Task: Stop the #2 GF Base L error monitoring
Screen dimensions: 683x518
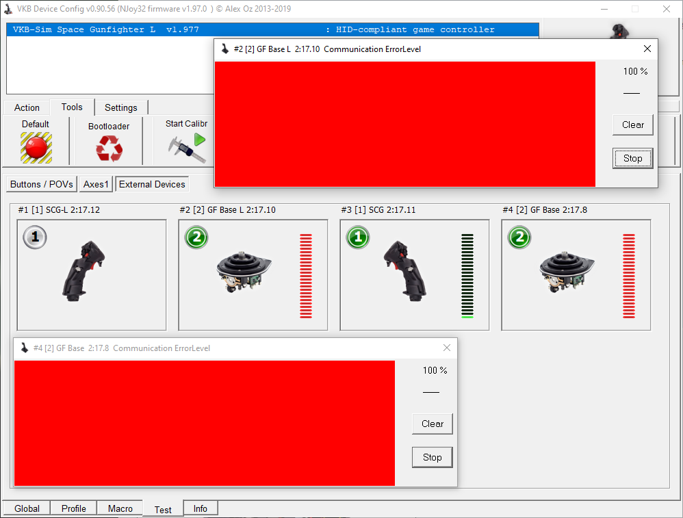Action: tap(632, 158)
